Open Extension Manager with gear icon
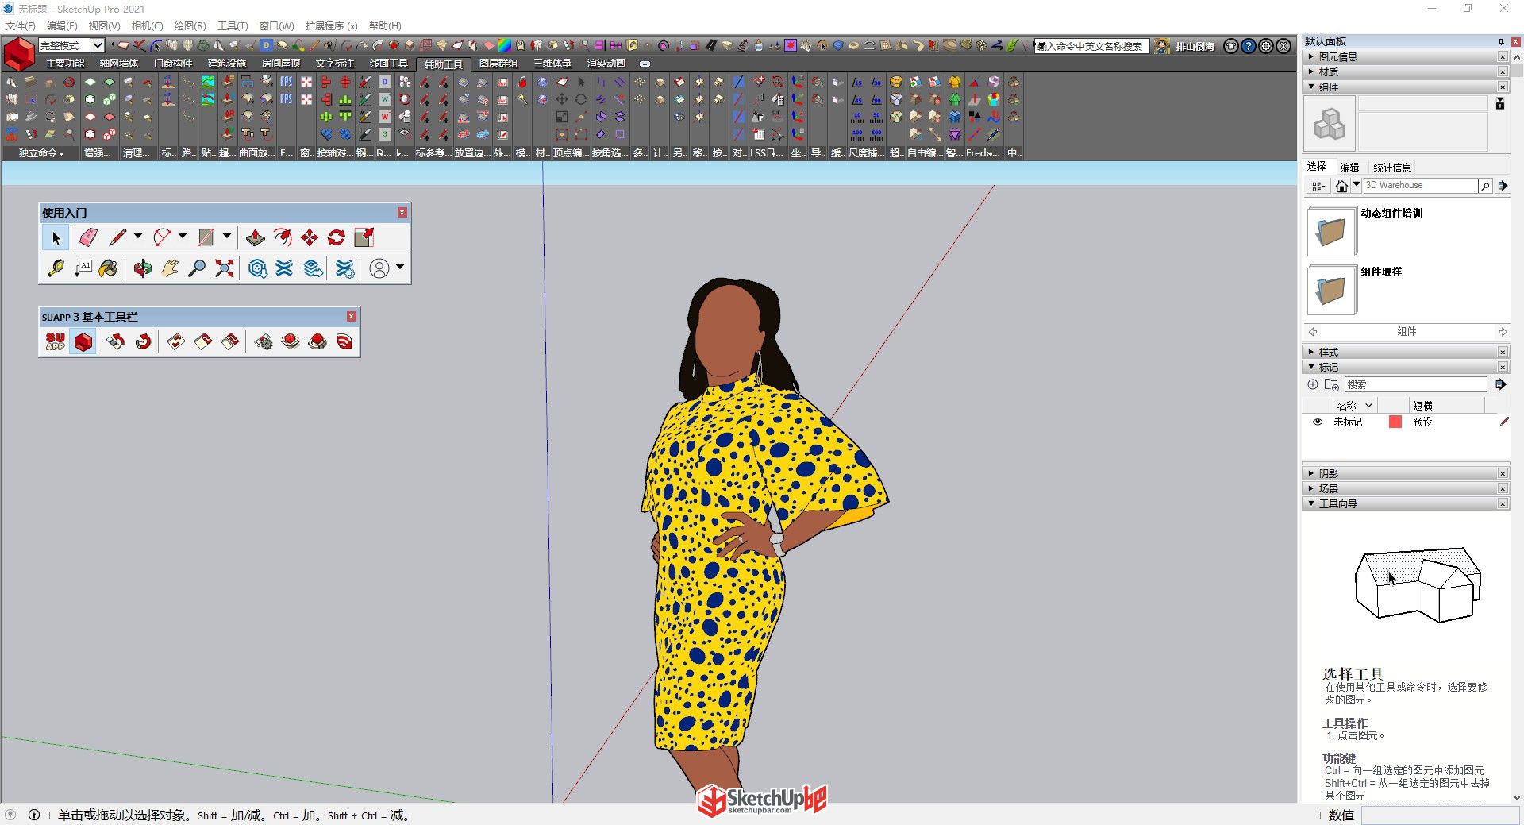This screenshot has width=1524, height=825. click(x=344, y=268)
